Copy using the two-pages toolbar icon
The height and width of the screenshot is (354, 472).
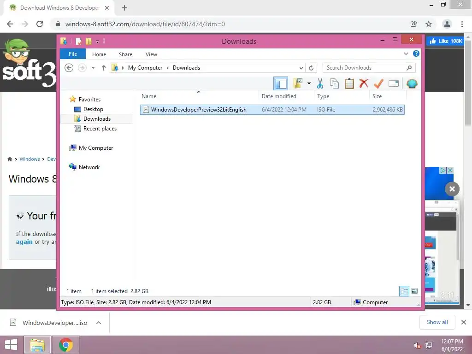[335, 84]
